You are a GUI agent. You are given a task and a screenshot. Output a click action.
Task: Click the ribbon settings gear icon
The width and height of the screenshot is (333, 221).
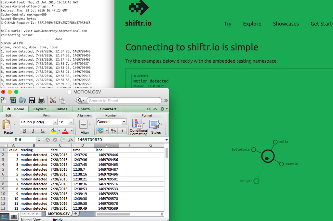tap(163, 109)
